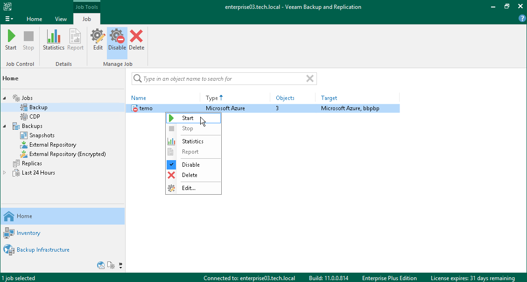Click the Microsoft Azure, bbpbp target cell
The height and width of the screenshot is (282, 527).
tap(350, 108)
